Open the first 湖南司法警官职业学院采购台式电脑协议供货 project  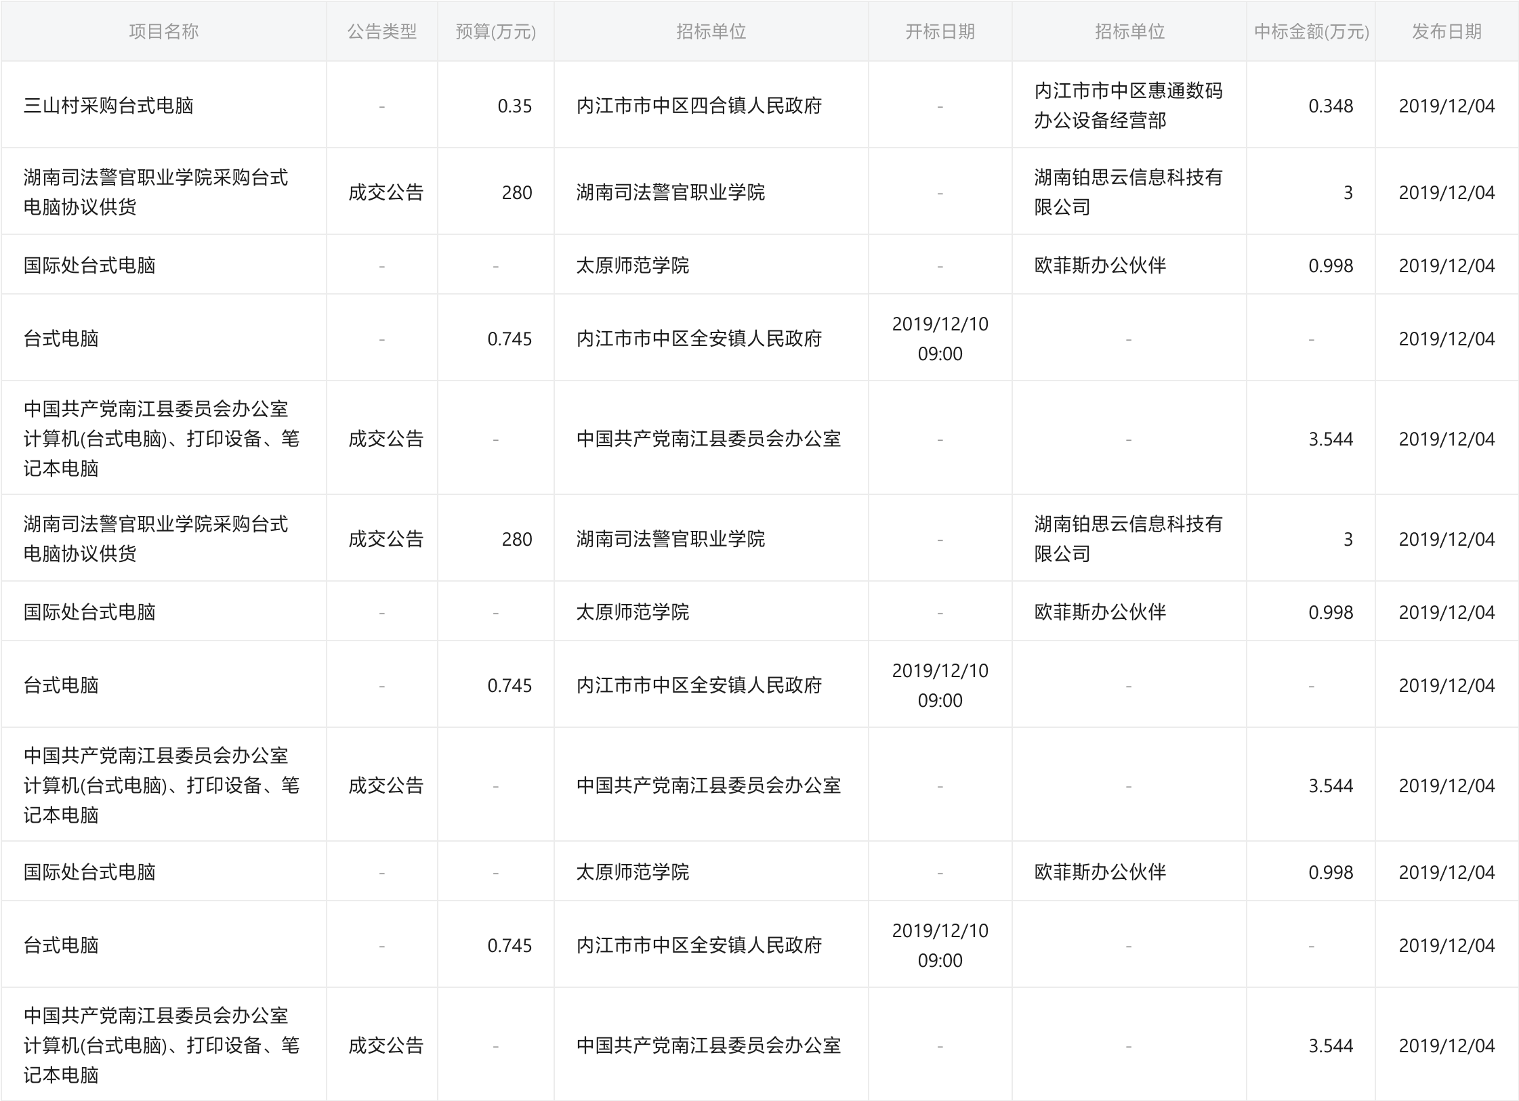pyautogui.click(x=156, y=192)
